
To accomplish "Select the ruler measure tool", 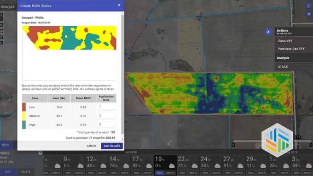I will [1, 37].
